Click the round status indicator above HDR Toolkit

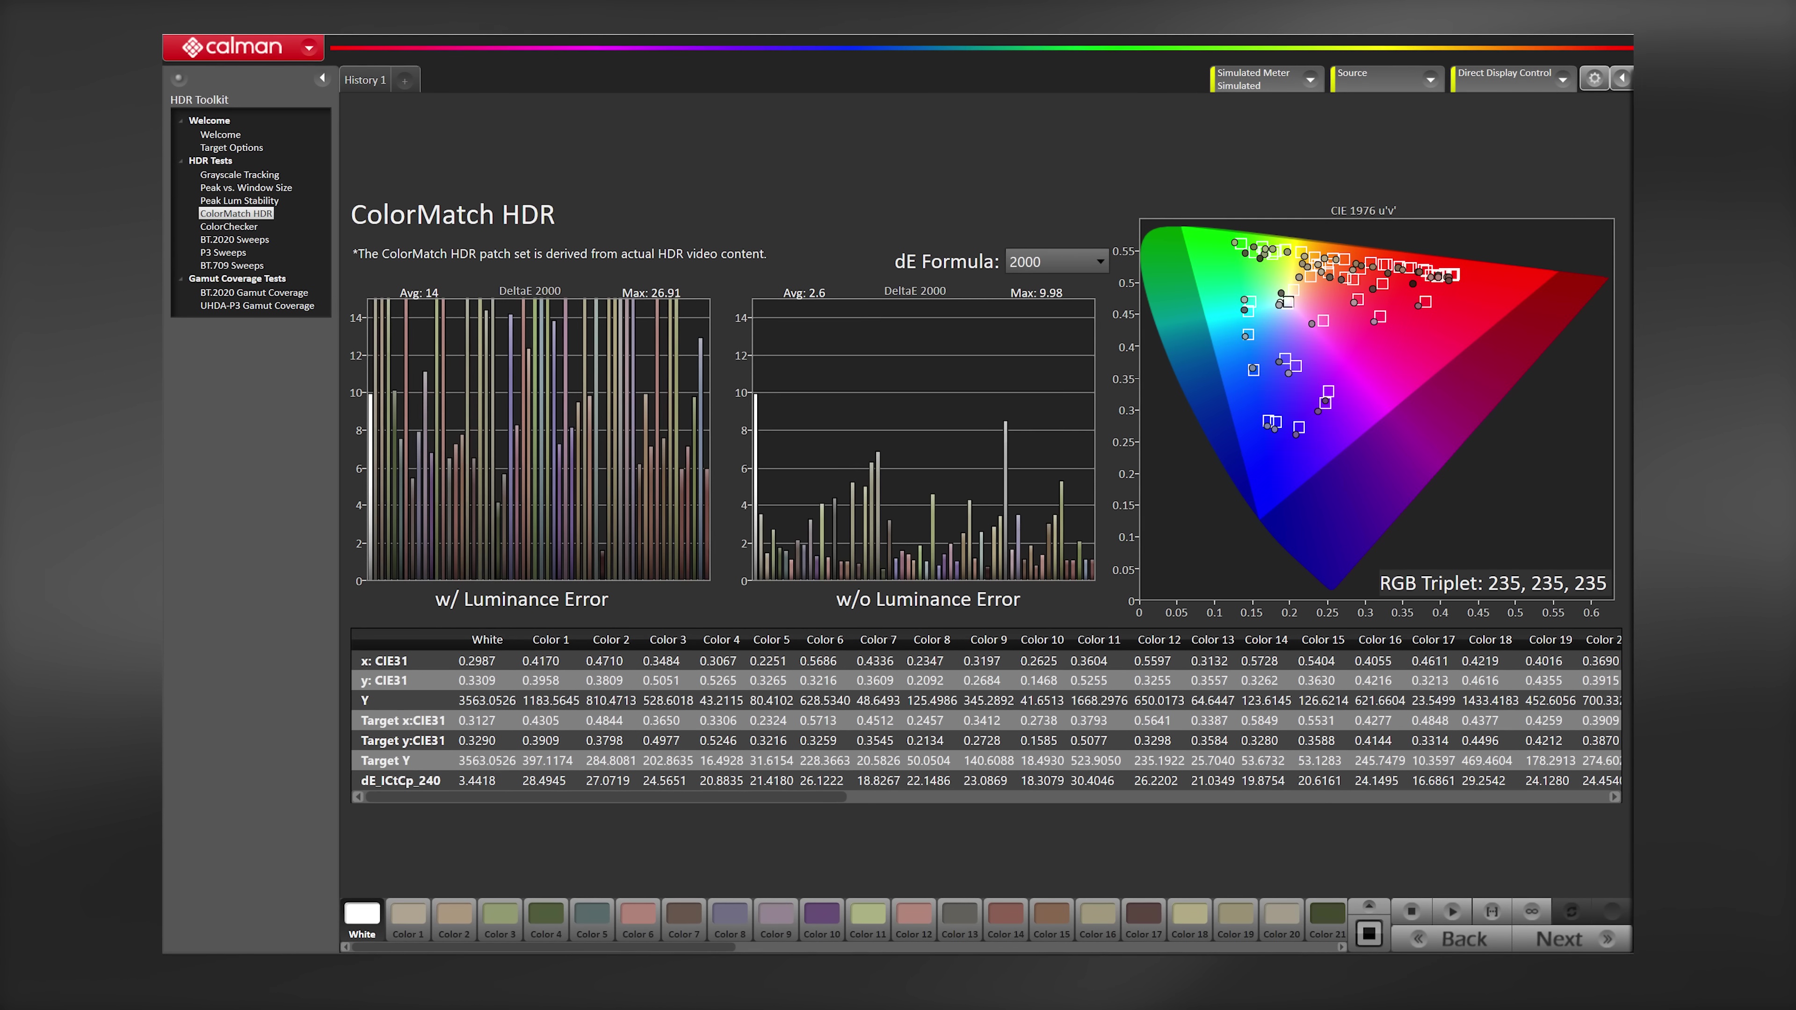pyautogui.click(x=179, y=78)
